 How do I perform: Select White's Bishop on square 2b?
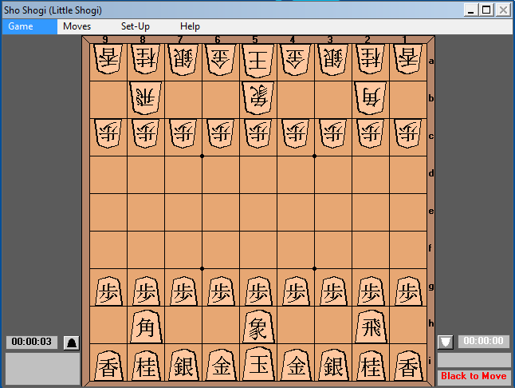pos(370,98)
